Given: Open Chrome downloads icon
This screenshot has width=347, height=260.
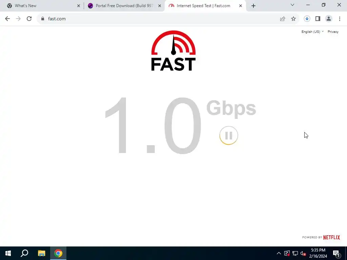Looking at the screenshot, I should [x=307, y=19].
